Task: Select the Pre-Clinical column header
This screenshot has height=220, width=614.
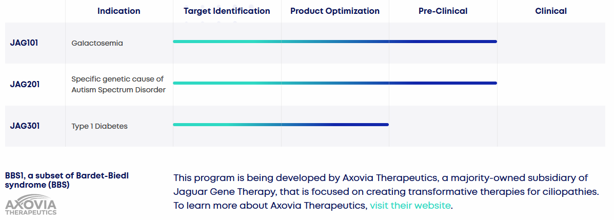Action: click(x=443, y=11)
